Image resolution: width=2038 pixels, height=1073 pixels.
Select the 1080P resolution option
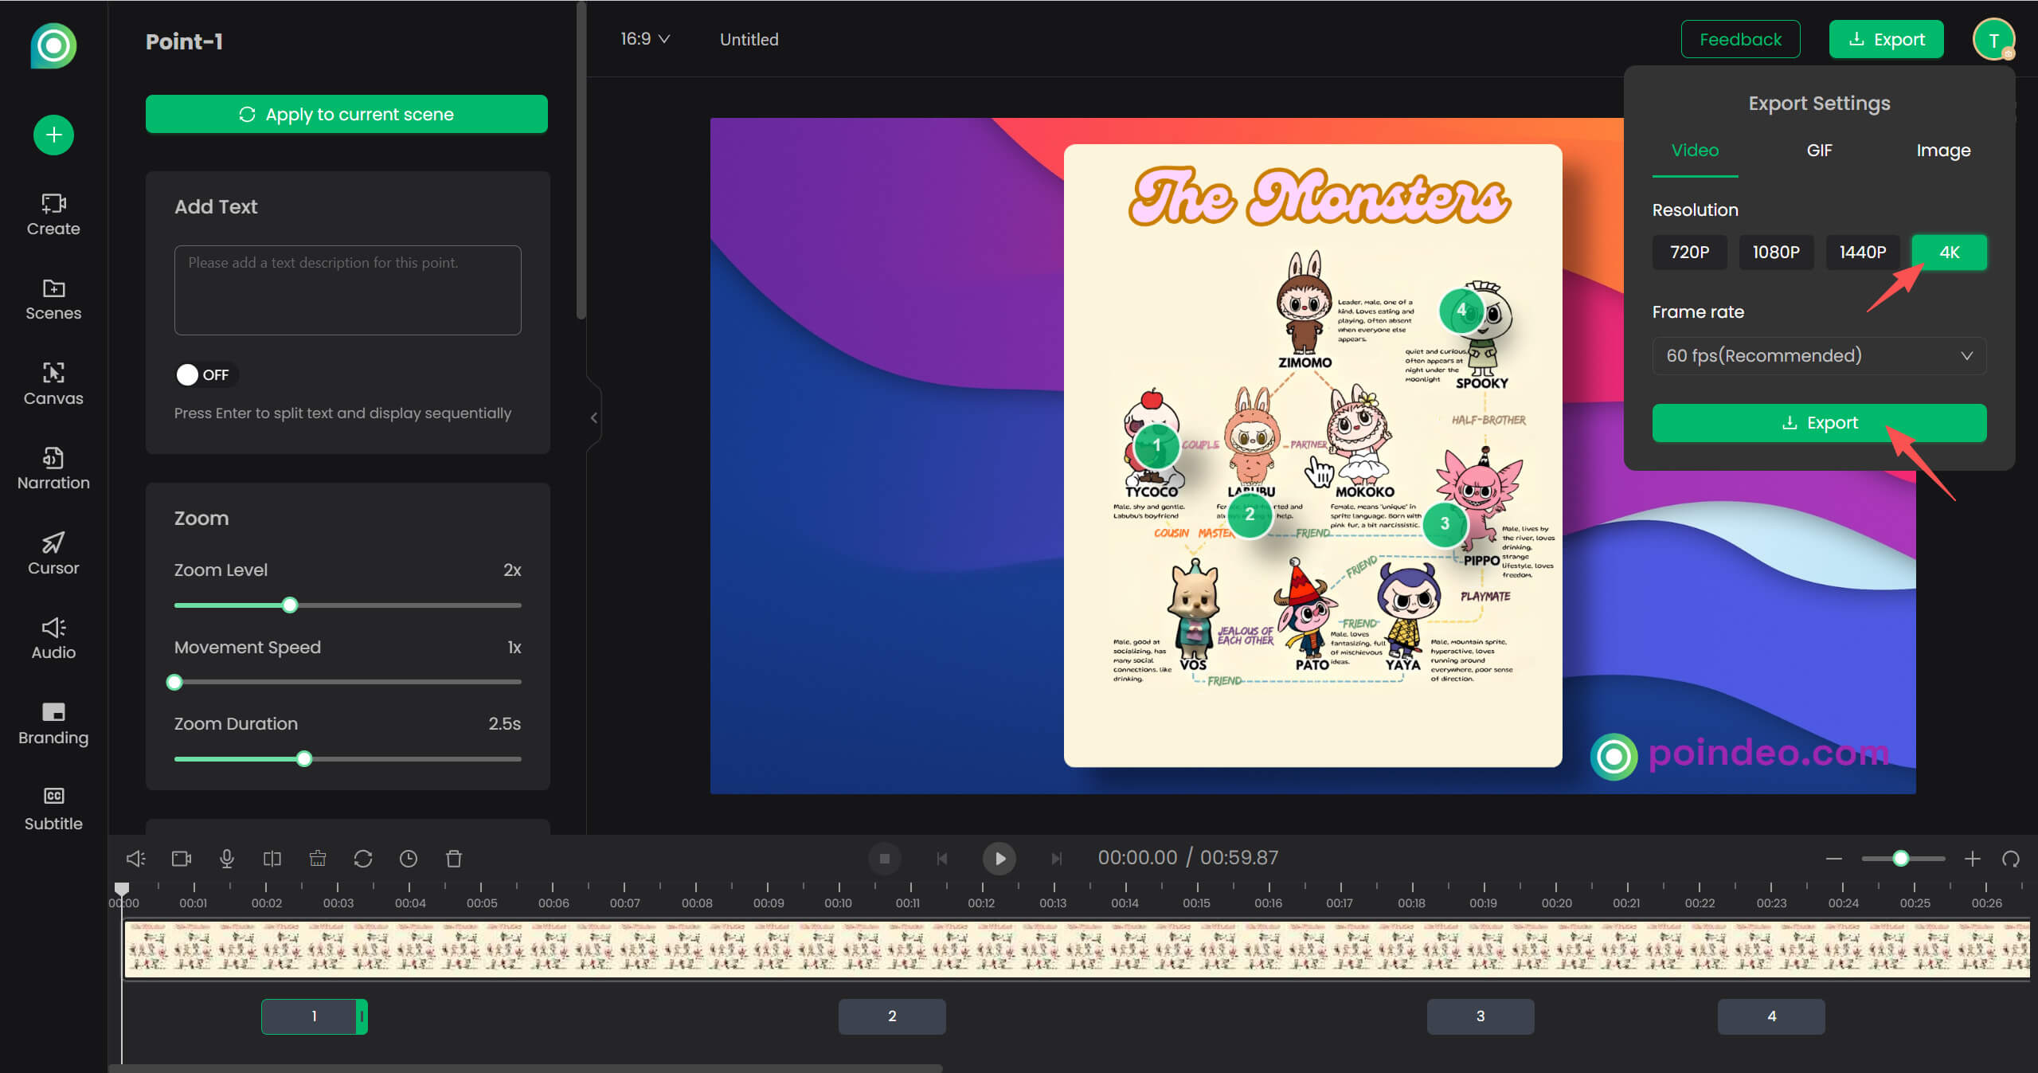[x=1776, y=252]
